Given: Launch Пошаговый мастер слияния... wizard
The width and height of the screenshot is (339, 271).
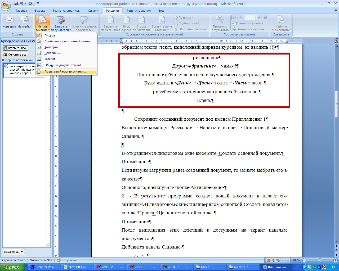Looking at the screenshot, I should pyautogui.click(x=66, y=71).
